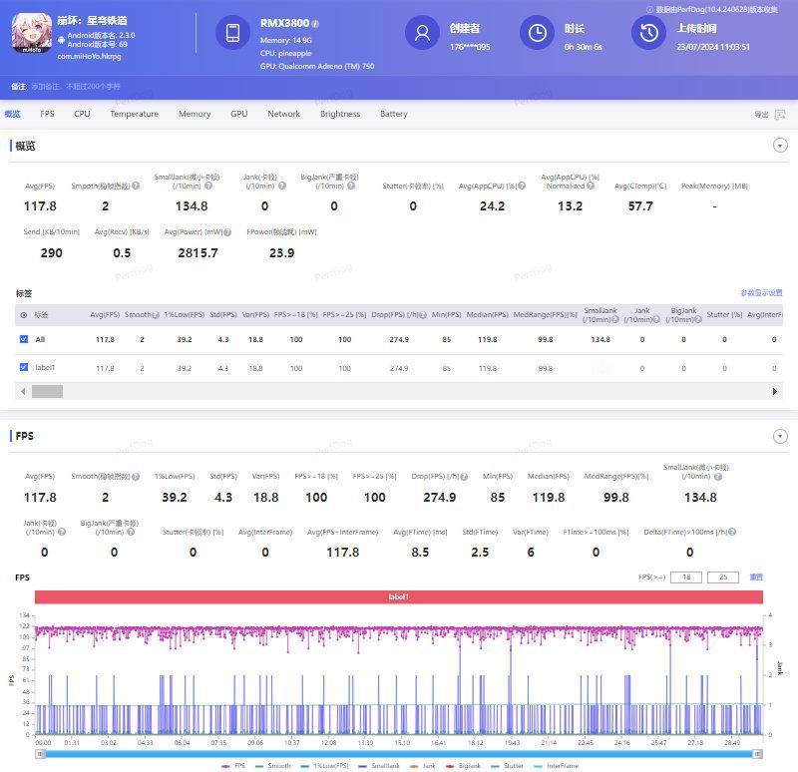The height and width of the screenshot is (772, 798).
Task: Click the table scroll right arrow
Action: tap(775, 391)
